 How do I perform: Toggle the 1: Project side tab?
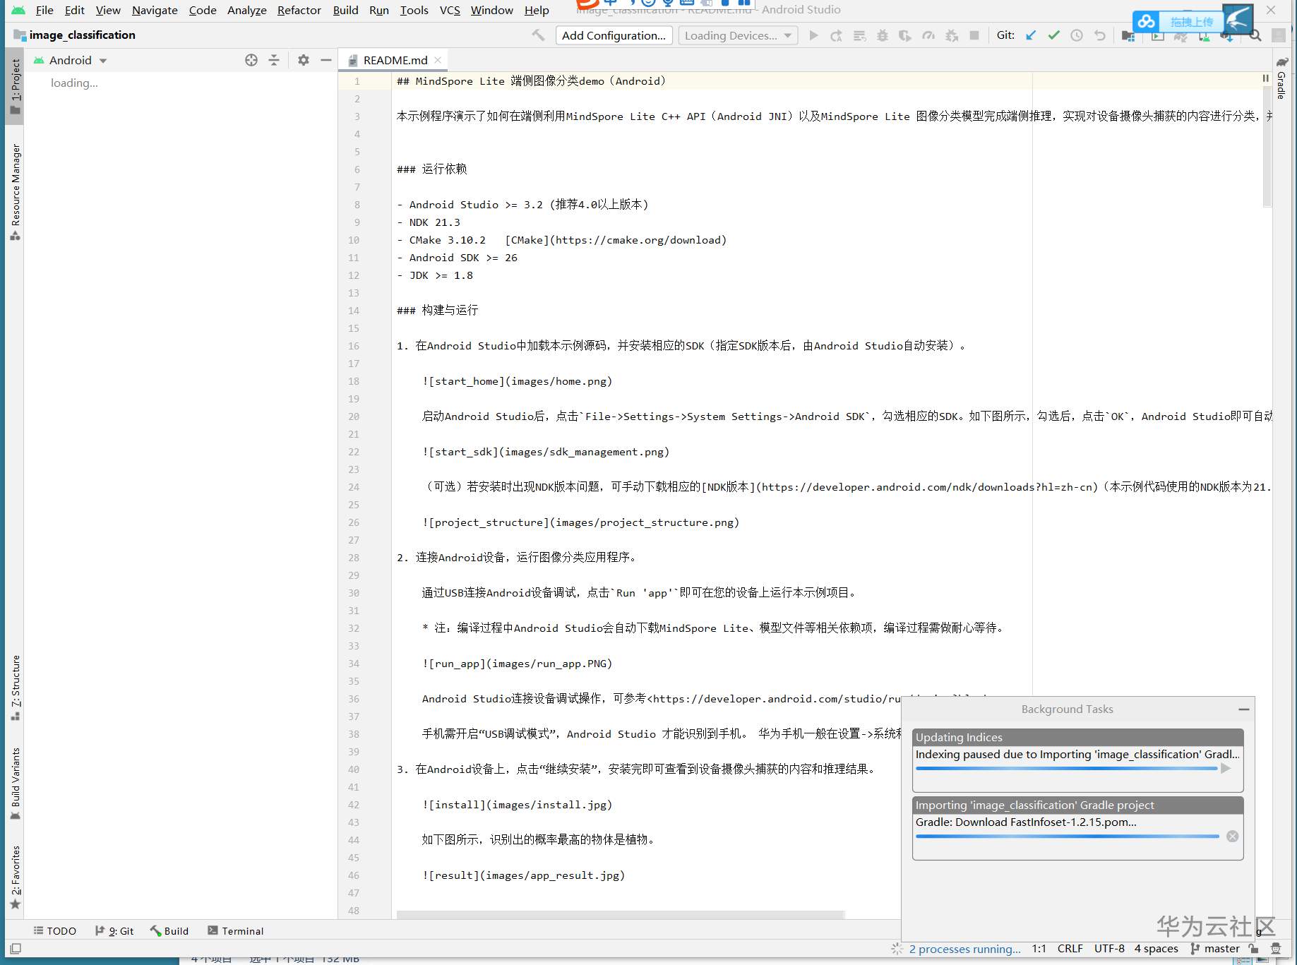15,86
